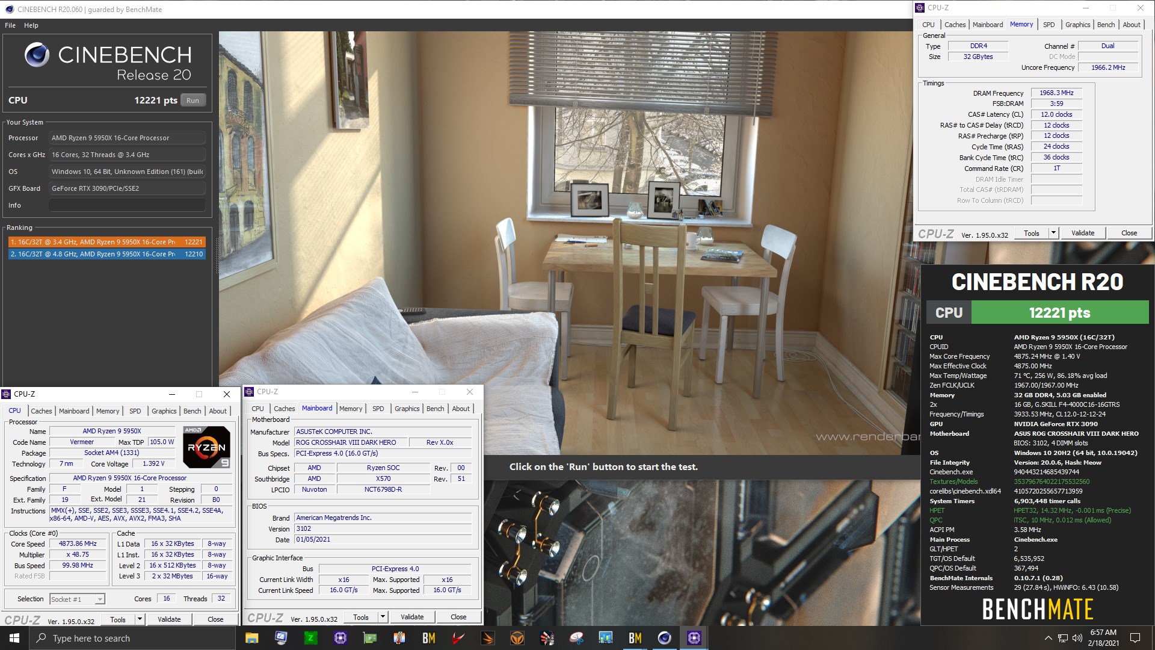Open the Cinebench Help menu

pos(31,25)
